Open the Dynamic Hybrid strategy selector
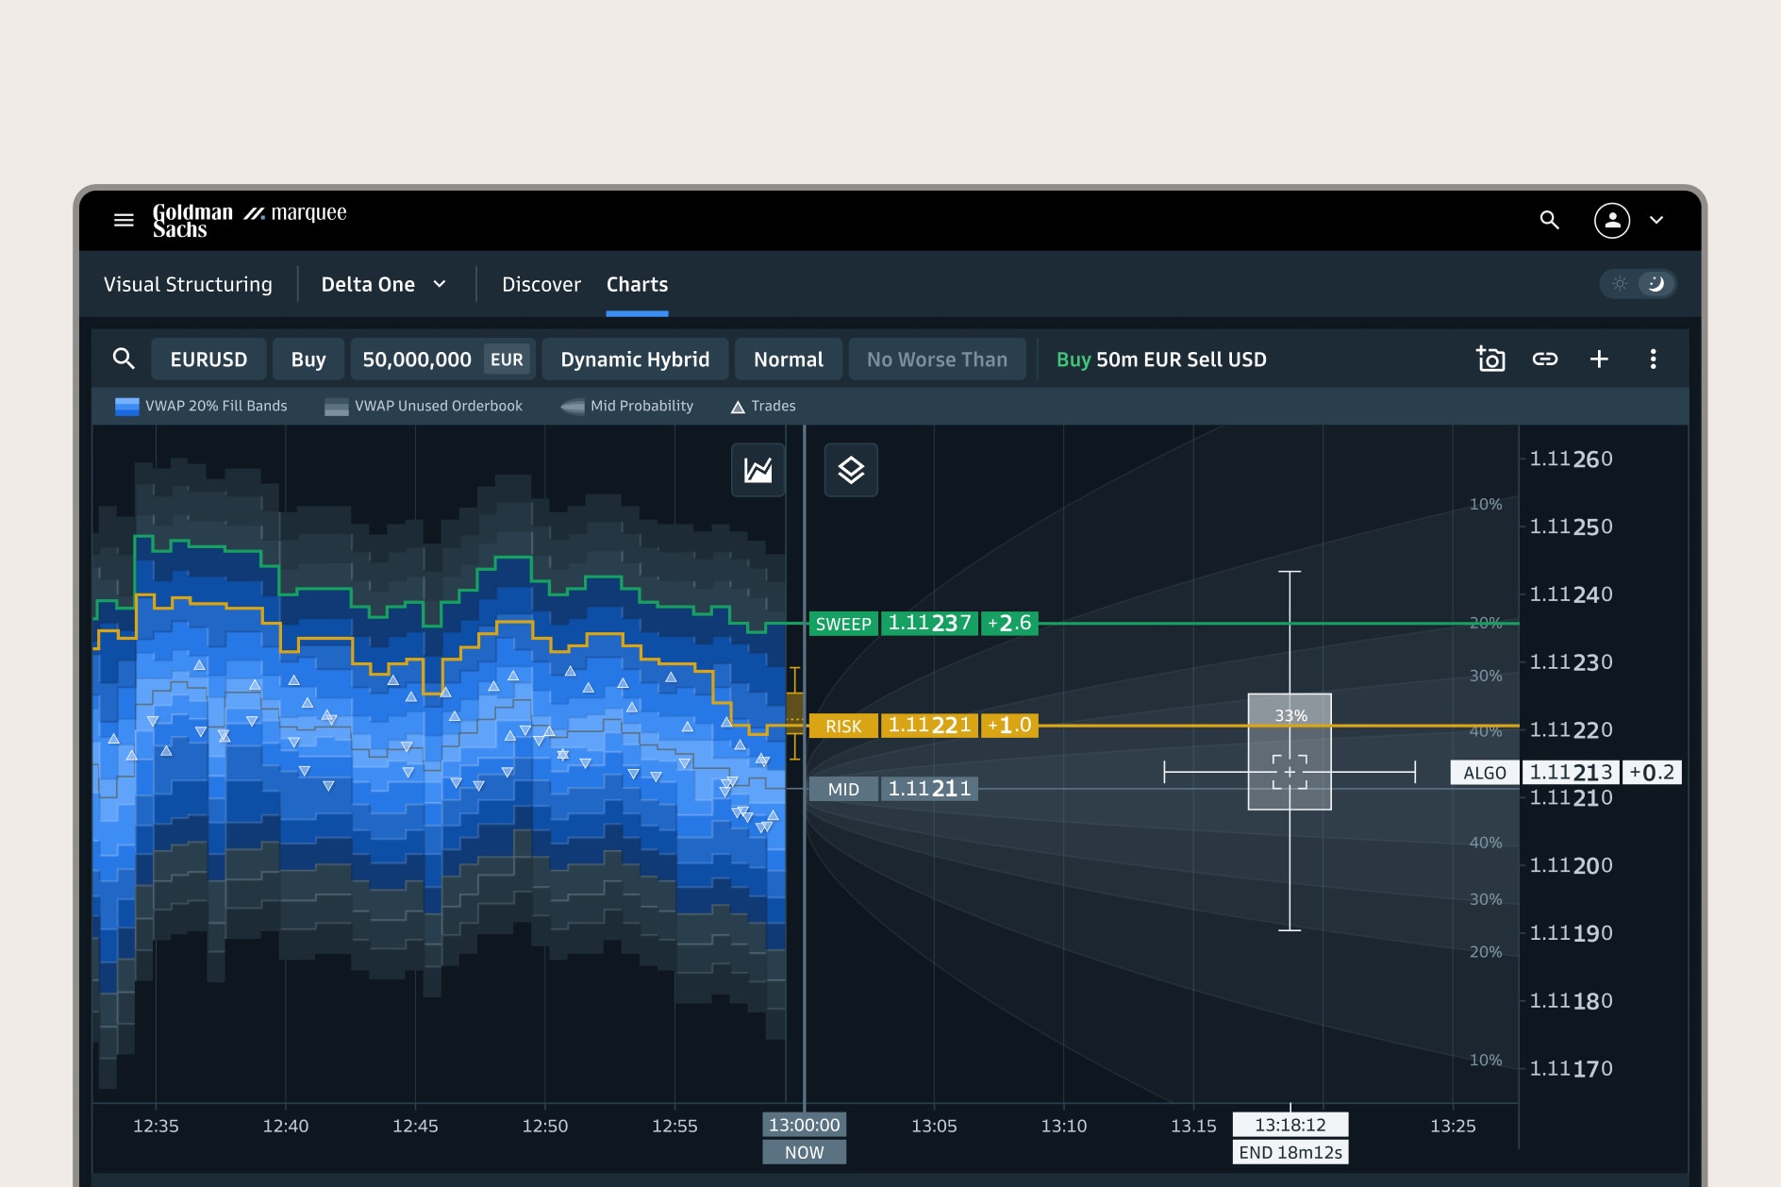Screen dimensions: 1781x1187 635,359
